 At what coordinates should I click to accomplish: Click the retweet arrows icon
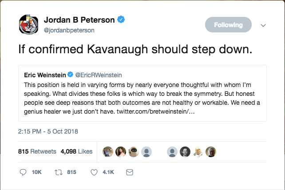point(58,172)
